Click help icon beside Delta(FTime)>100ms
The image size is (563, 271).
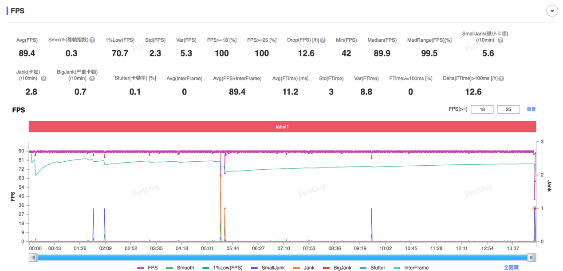tap(501, 79)
